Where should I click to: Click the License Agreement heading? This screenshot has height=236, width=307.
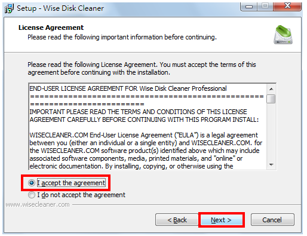pyautogui.click(x=51, y=27)
